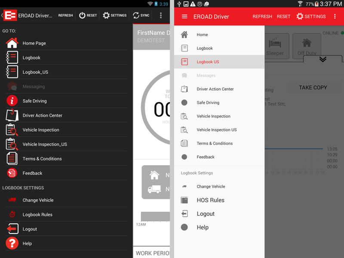Tap the hamburger menu in red toolbar

click(x=184, y=16)
